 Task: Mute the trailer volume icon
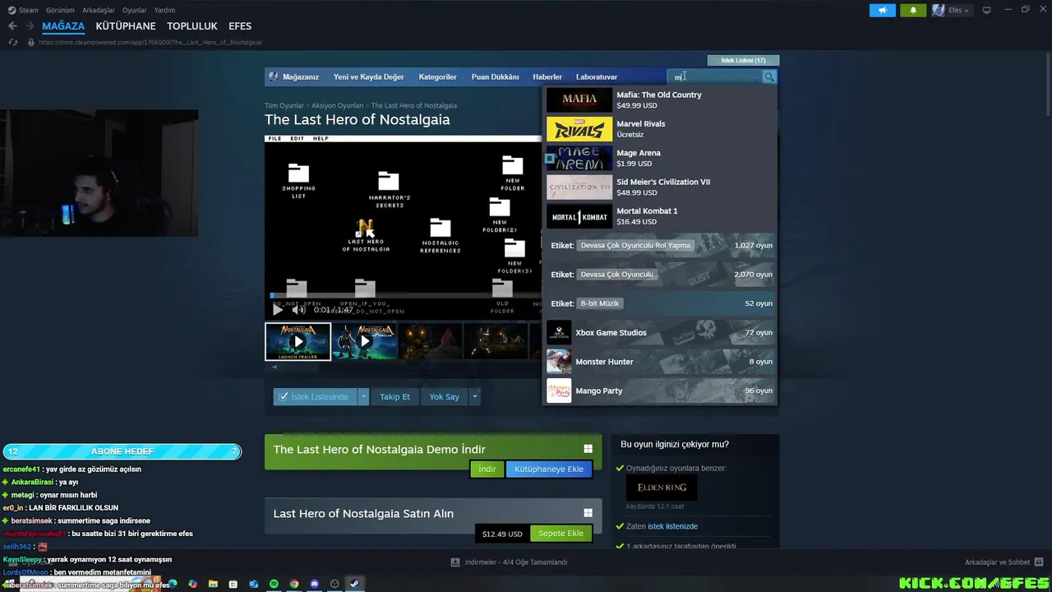tap(298, 310)
